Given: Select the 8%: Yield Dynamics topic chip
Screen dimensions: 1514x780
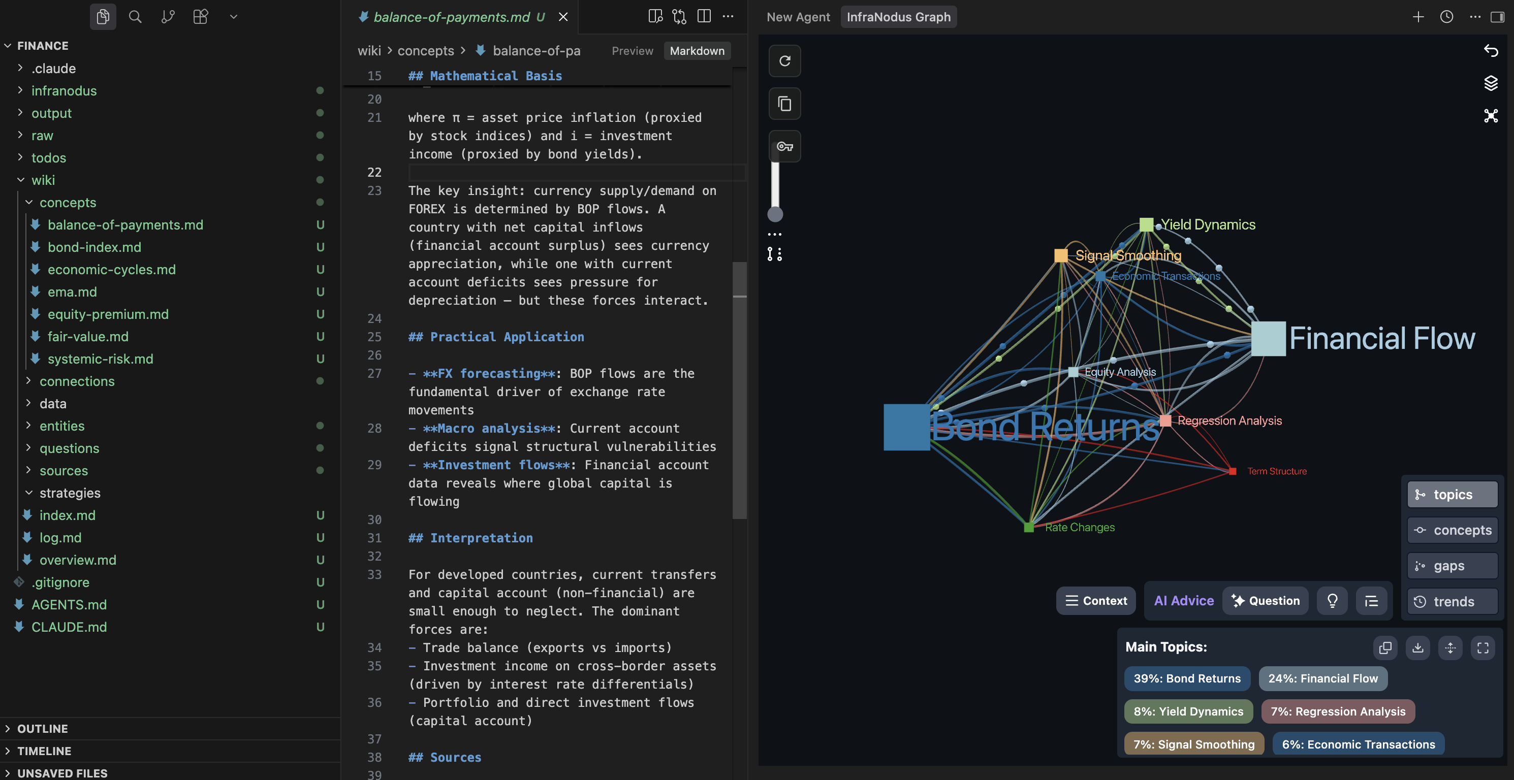Looking at the screenshot, I should tap(1188, 712).
